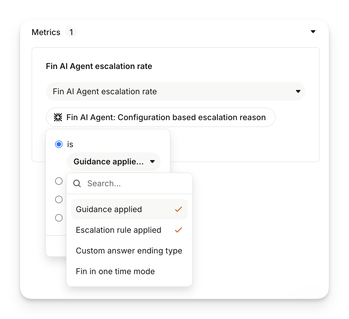Viewport: 349px width, 319px height.
Task: Click the Metrics section heading
Action: pyautogui.click(x=46, y=32)
